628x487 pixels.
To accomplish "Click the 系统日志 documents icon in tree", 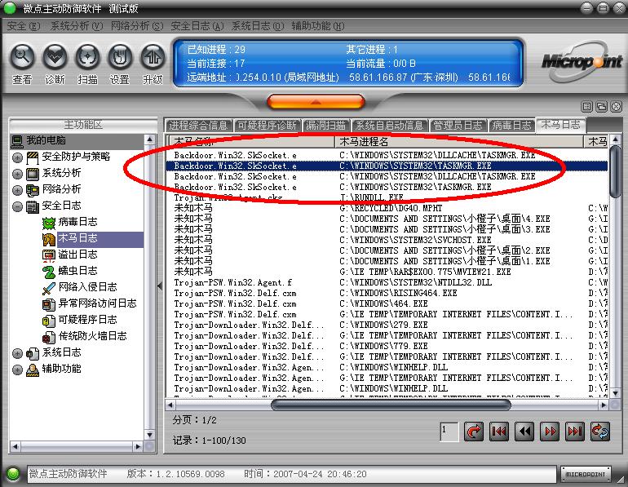I will [x=33, y=353].
